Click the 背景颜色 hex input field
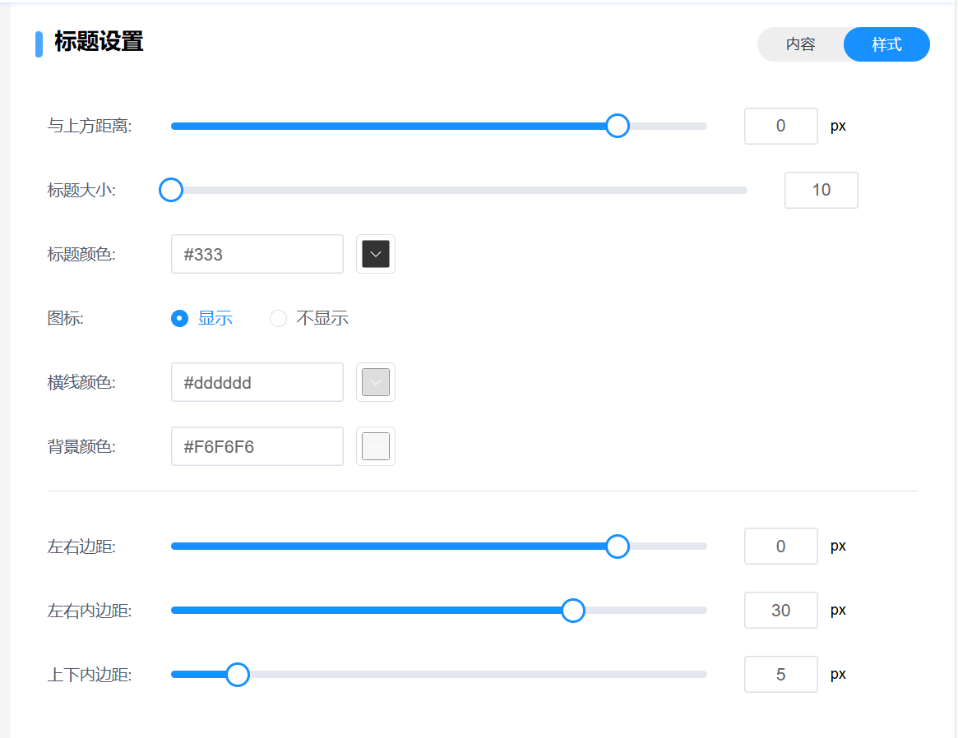The image size is (958, 738). coord(257,447)
